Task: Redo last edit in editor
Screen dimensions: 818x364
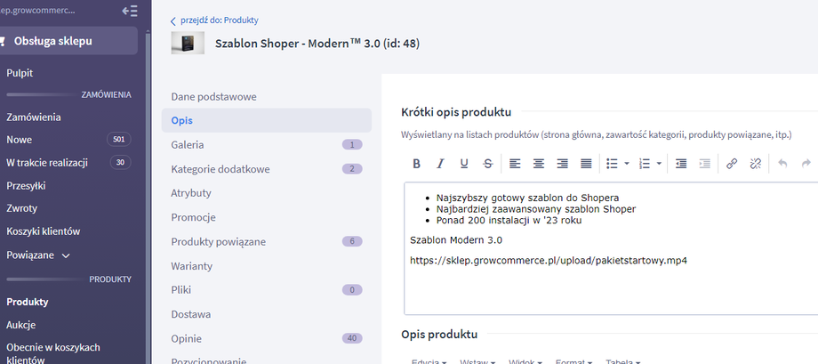Action: click(806, 164)
